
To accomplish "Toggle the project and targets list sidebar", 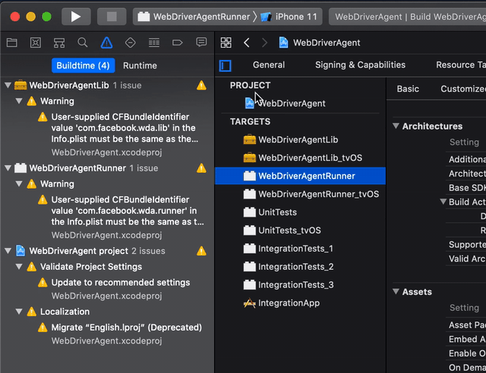I will point(226,66).
